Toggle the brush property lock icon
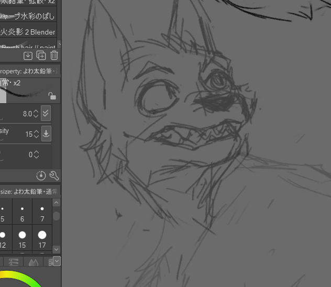The width and height of the screenshot is (331, 287). tap(52, 96)
